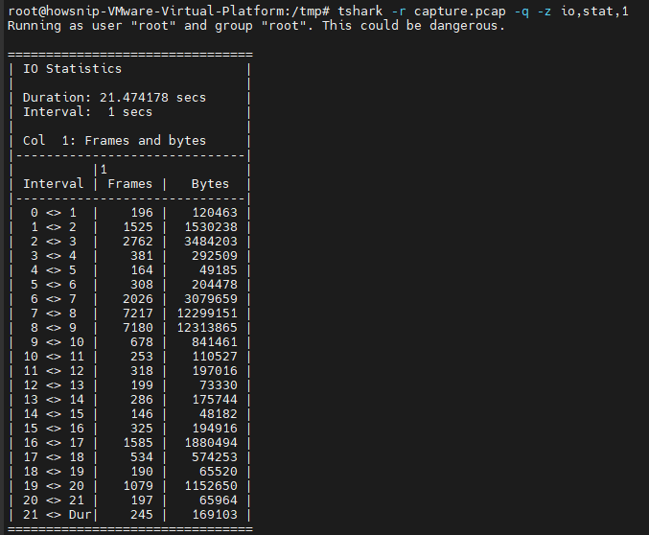
Task: Click frames value 199
Action: (142, 385)
